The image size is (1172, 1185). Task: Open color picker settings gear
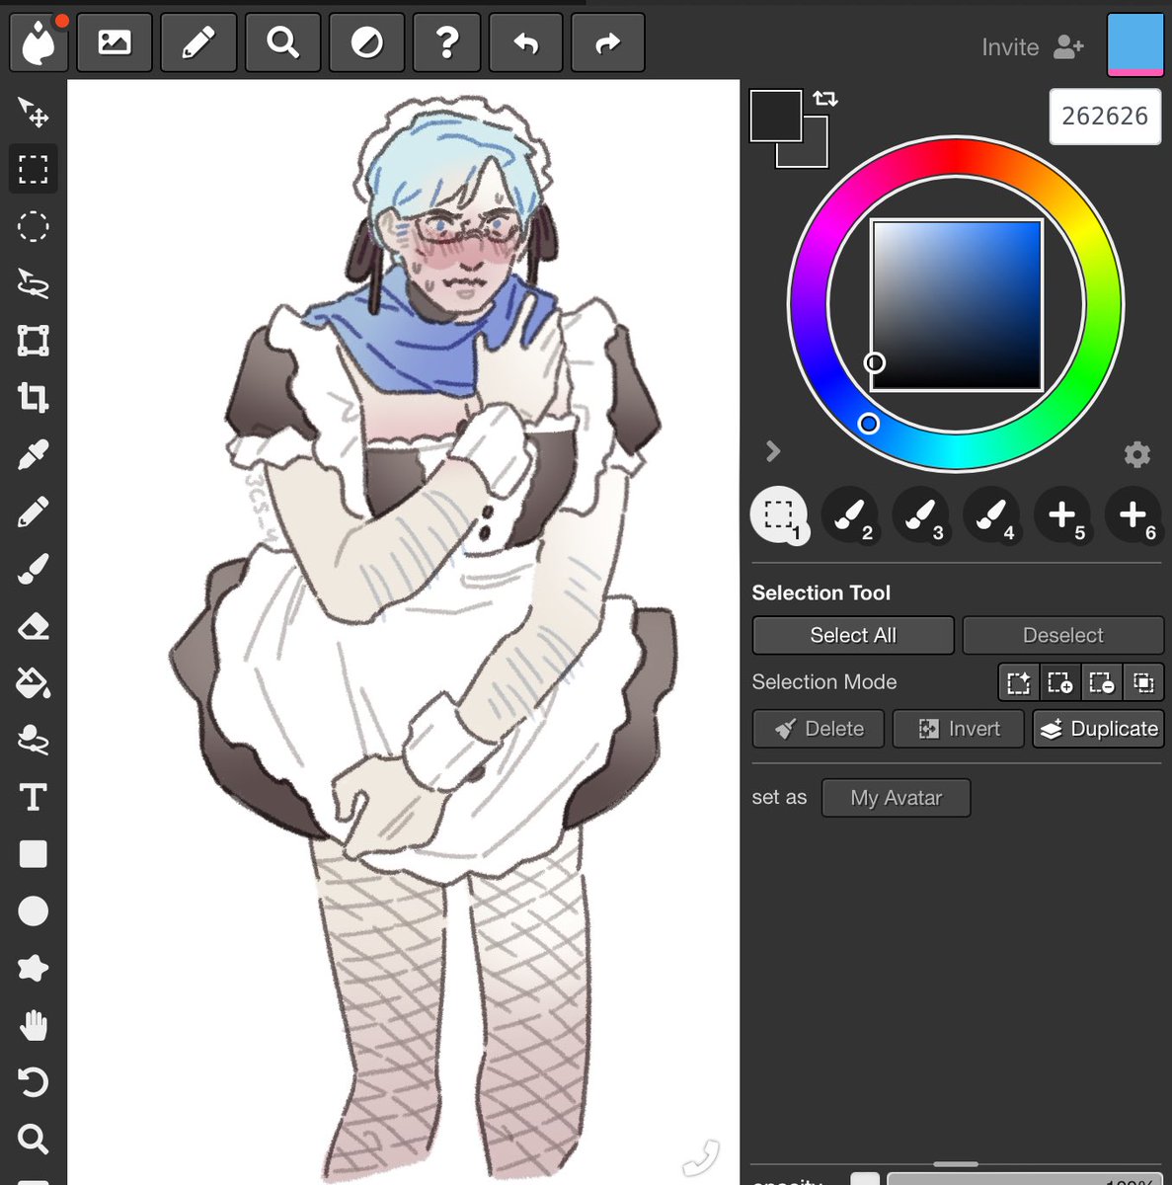coord(1137,454)
